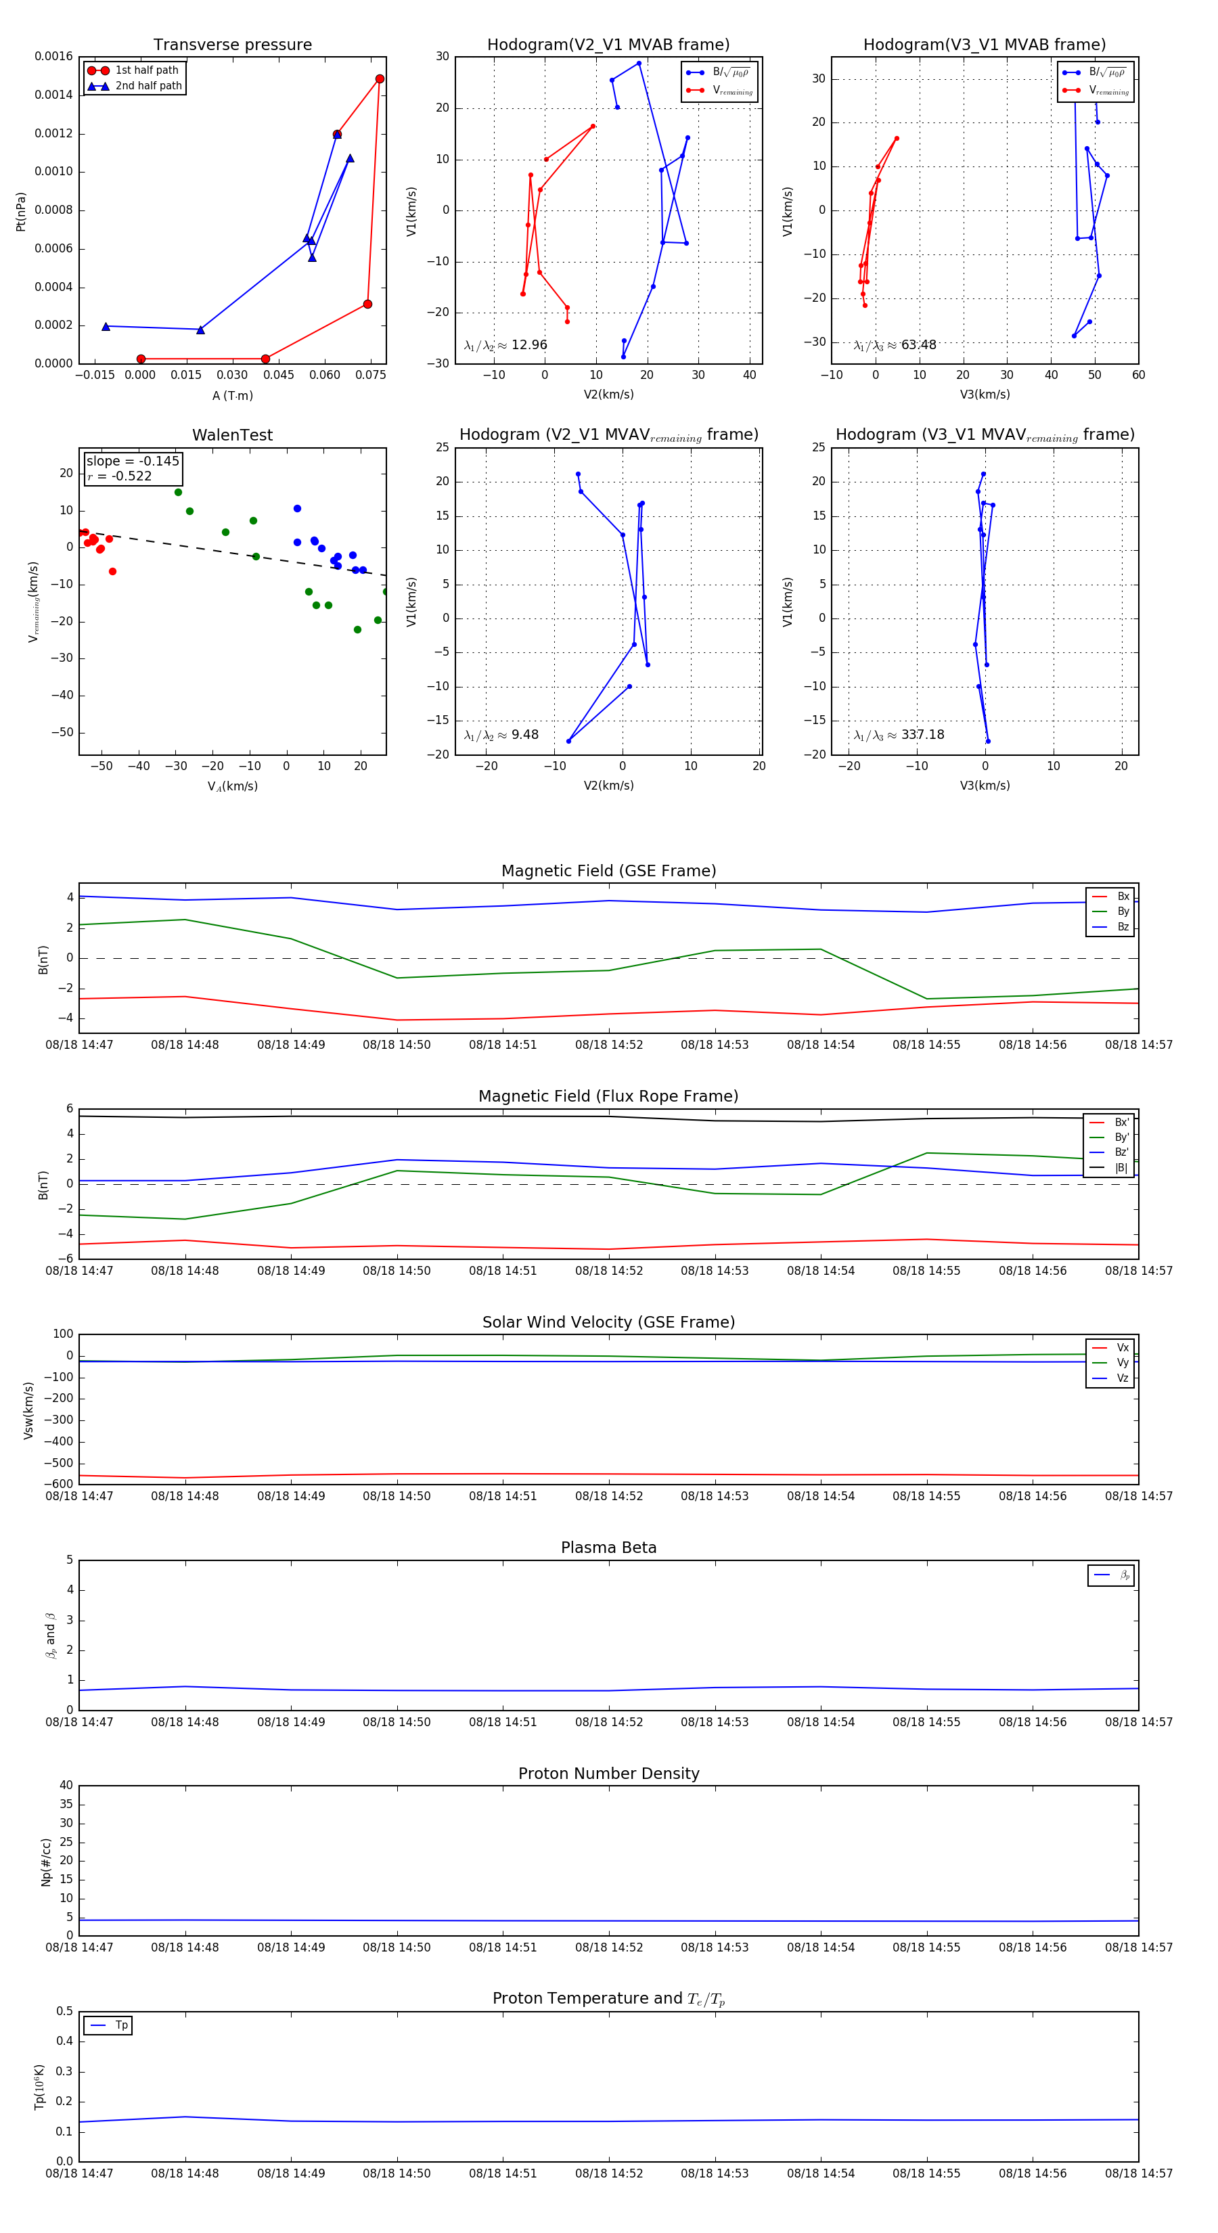Click the WalenTest "V_A(km/s)" x-axis label

click(x=232, y=786)
